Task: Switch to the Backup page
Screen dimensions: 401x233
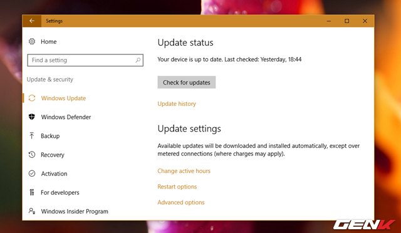Action: (50, 136)
